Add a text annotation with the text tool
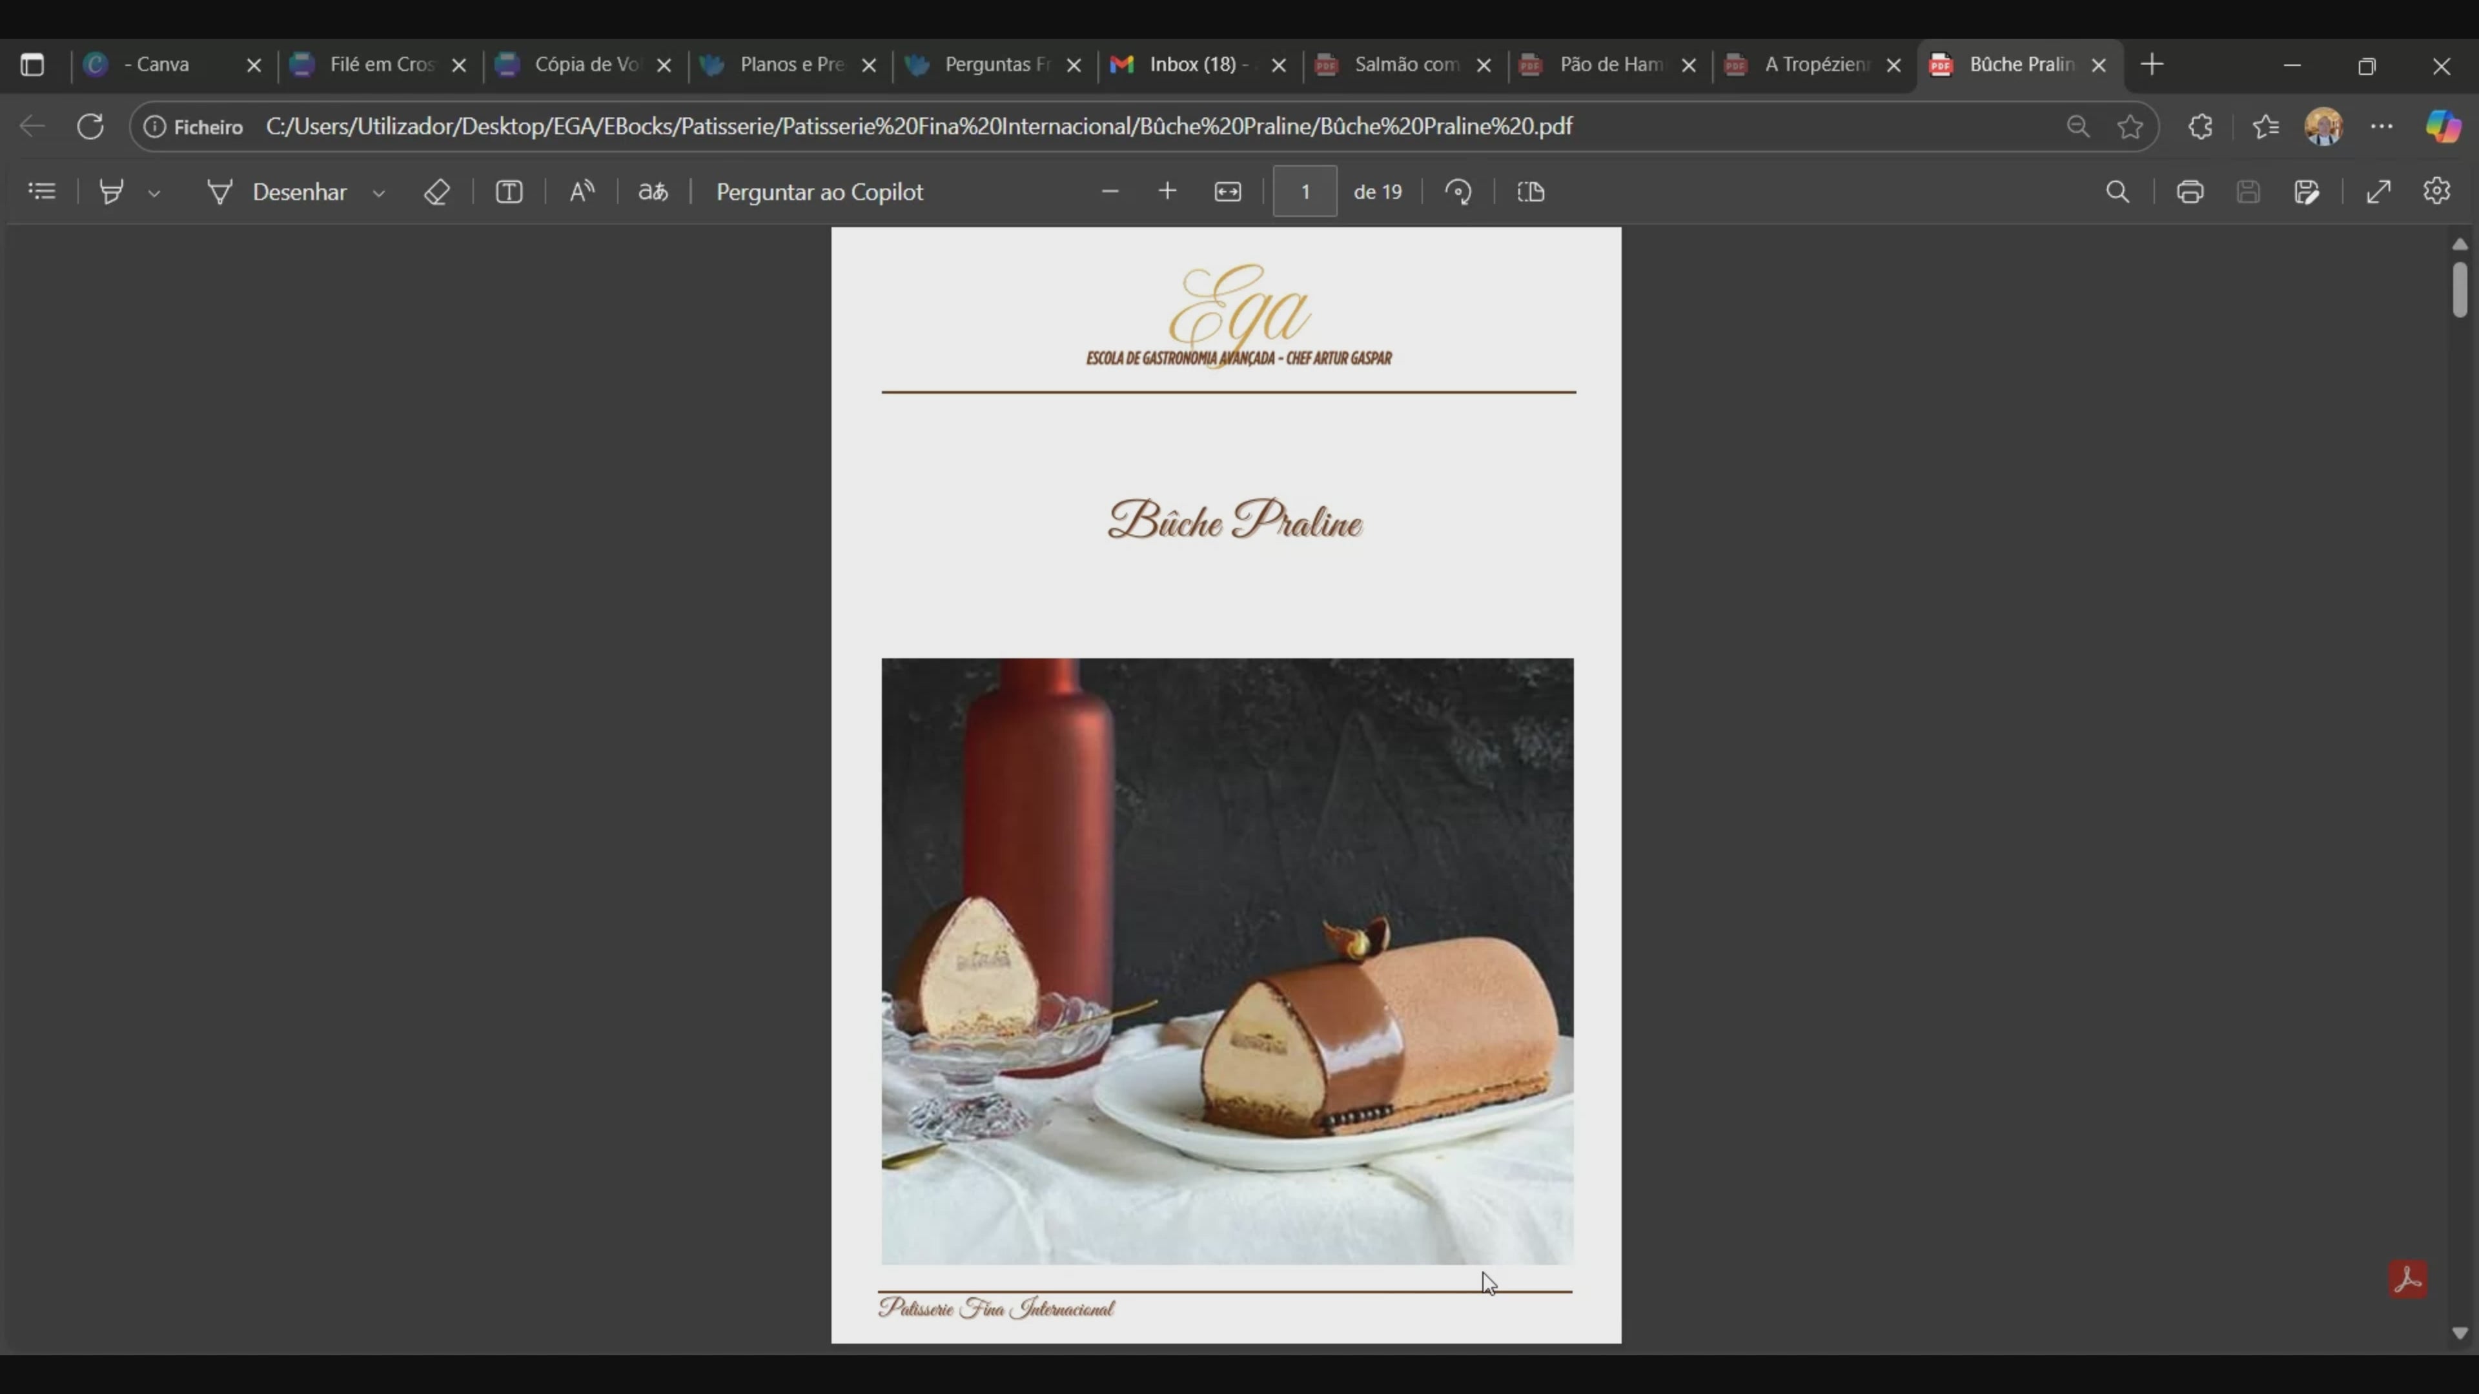2479x1394 pixels. pyautogui.click(x=509, y=192)
